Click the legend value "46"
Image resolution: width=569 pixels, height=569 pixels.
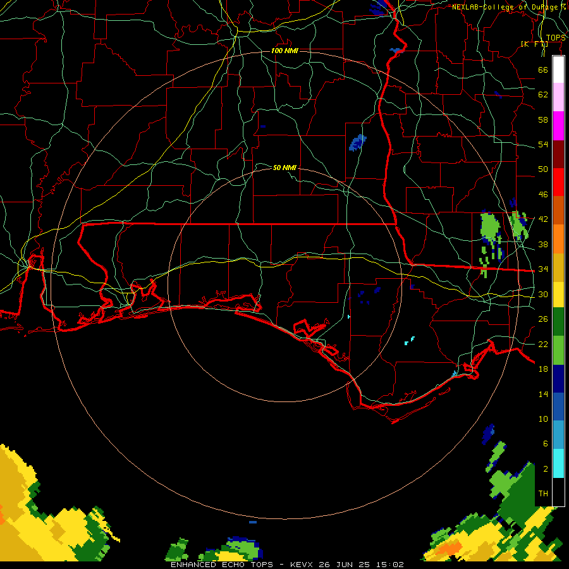(543, 195)
